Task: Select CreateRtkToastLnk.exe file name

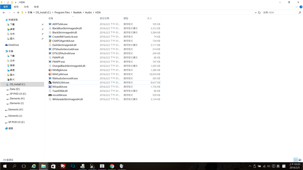Action: [x=65, y=37]
